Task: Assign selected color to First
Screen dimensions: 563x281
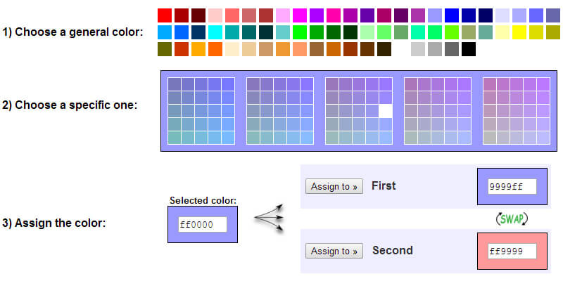Action: point(334,187)
